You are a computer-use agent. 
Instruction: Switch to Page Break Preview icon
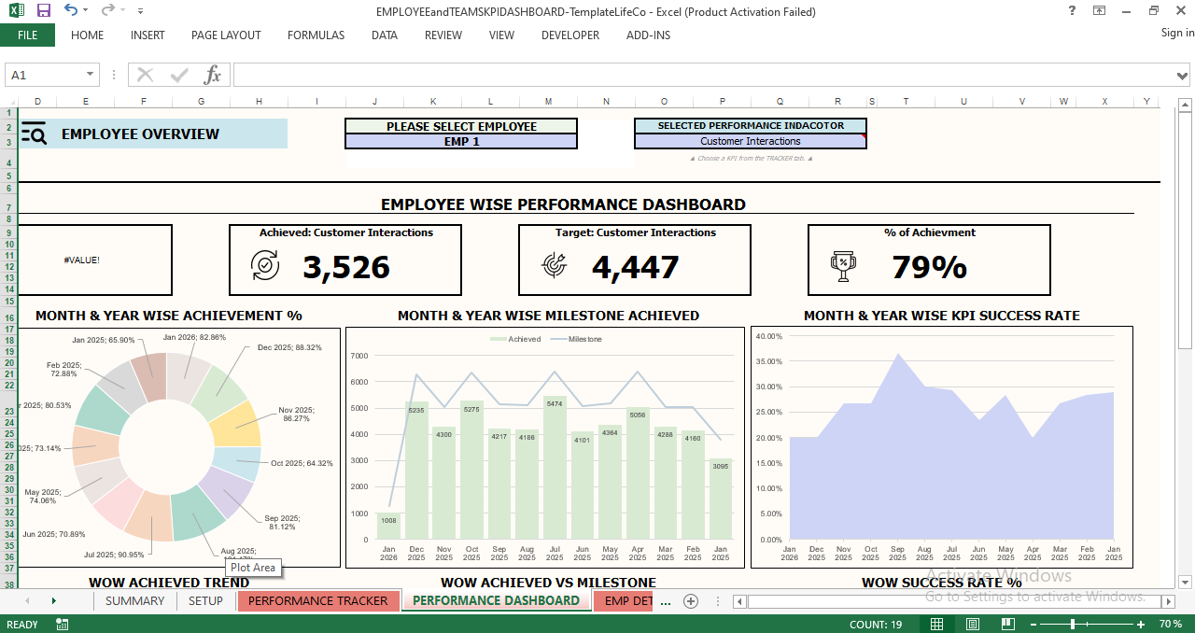pos(1007,624)
